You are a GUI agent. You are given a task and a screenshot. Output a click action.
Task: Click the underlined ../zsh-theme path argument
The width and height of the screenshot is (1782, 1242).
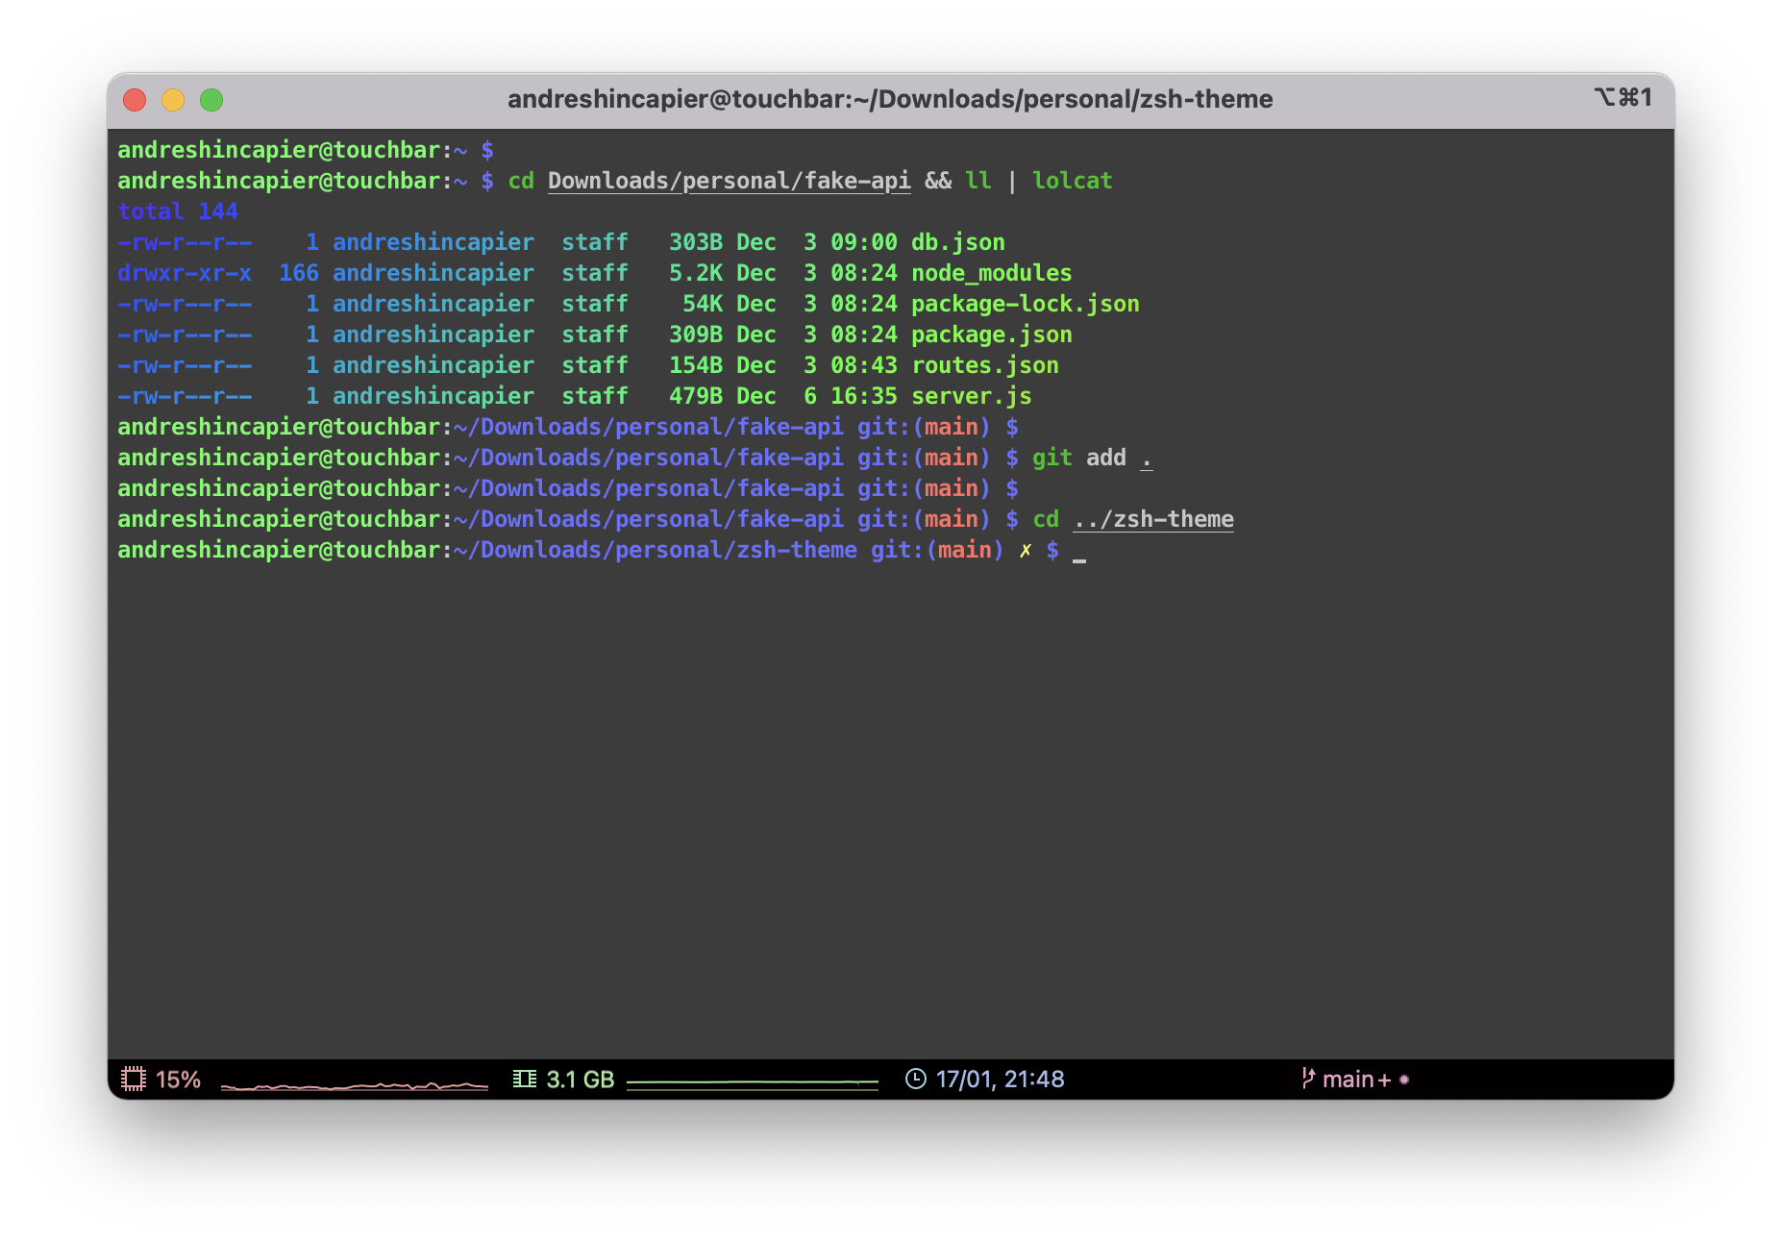click(x=1153, y=519)
